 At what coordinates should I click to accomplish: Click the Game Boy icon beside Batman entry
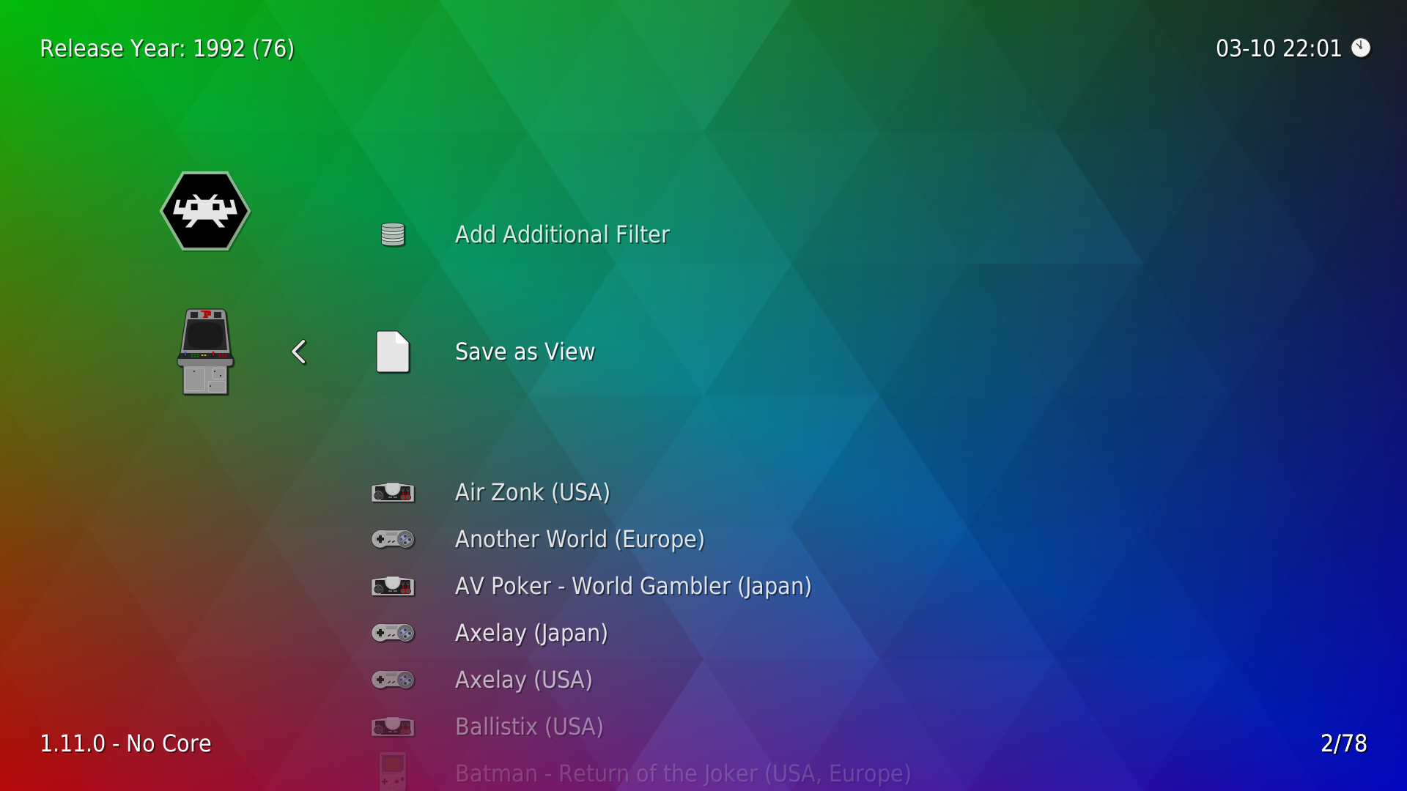pyautogui.click(x=393, y=773)
